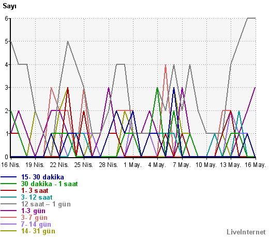Choose the '3- 7 gün' legend entry
This screenshot has height=237, width=269.
34,218
